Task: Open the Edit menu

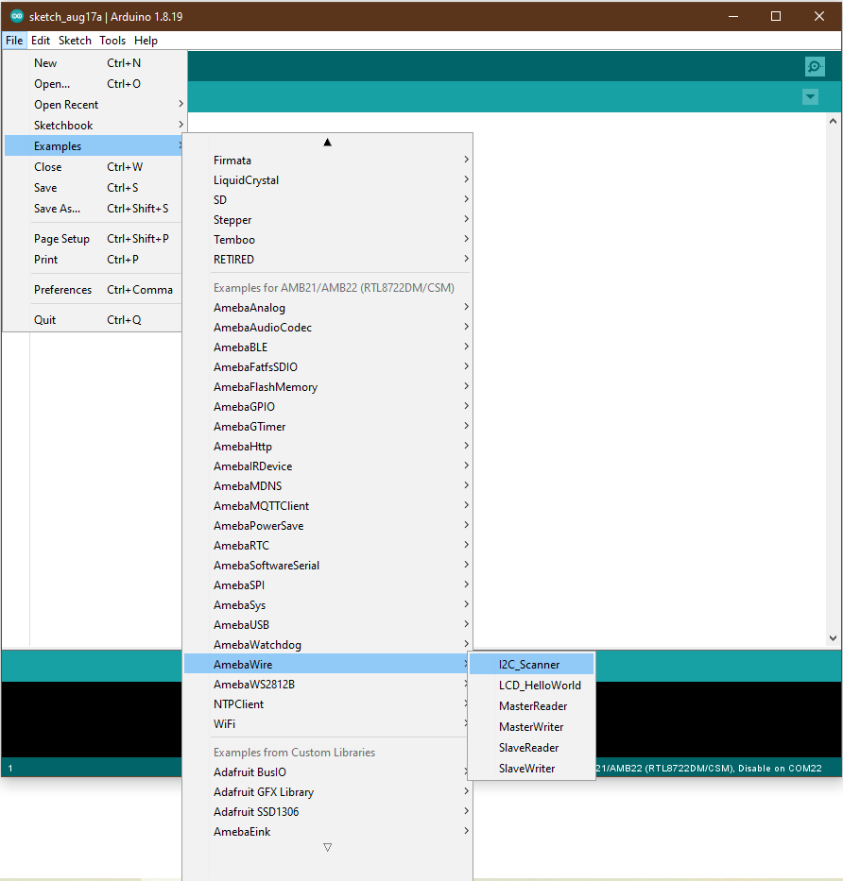Action: click(41, 41)
